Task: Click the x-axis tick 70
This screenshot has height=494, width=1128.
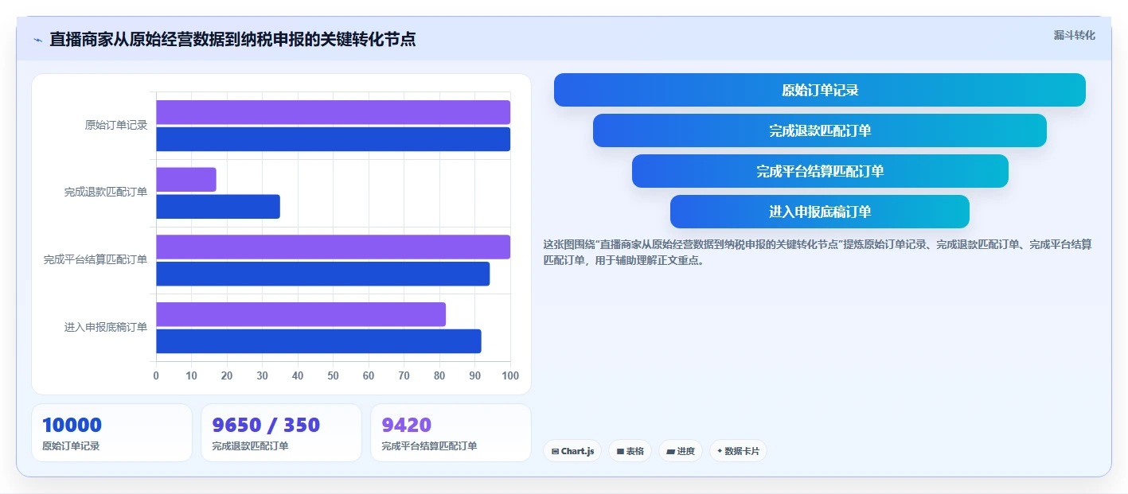Action: pos(404,375)
